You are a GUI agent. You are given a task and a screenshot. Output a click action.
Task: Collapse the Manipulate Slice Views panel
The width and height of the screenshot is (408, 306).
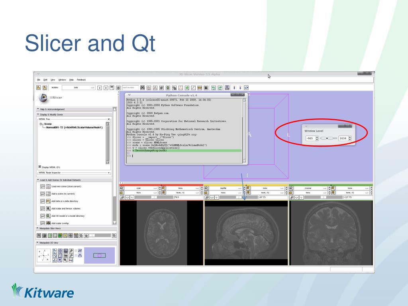[76, 228]
